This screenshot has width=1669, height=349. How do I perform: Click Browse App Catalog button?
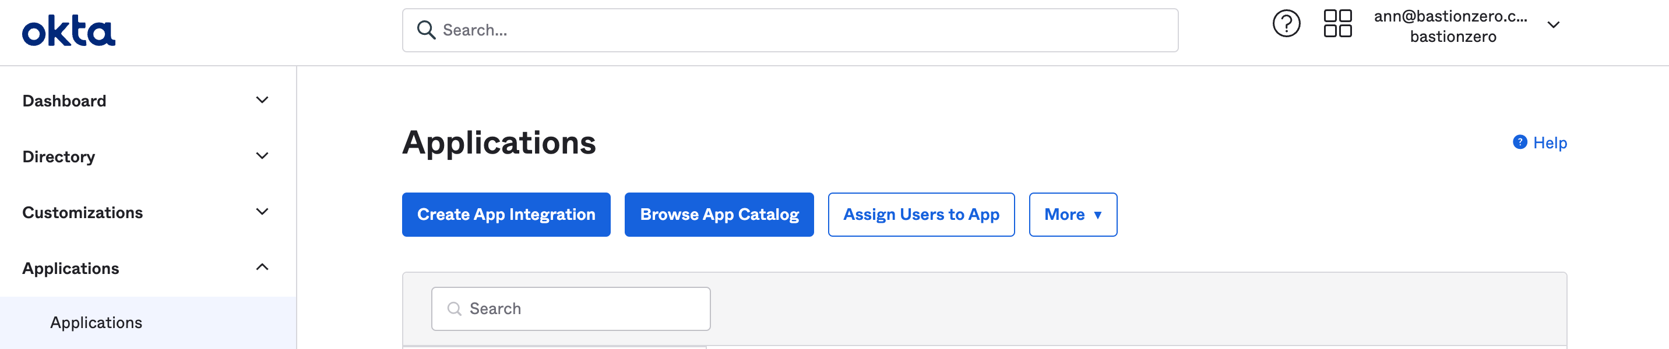(x=719, y=215)
